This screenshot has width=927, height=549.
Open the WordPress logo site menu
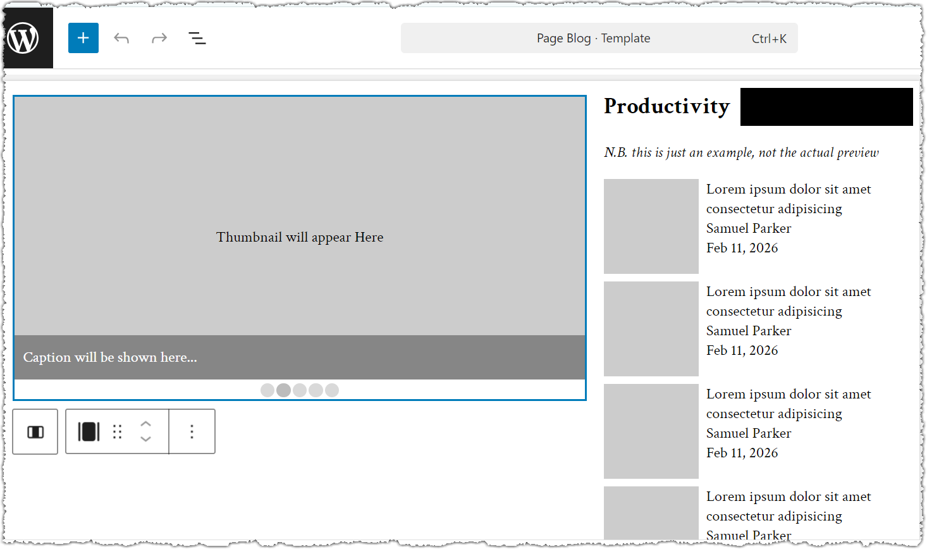[x=23, y=38]
